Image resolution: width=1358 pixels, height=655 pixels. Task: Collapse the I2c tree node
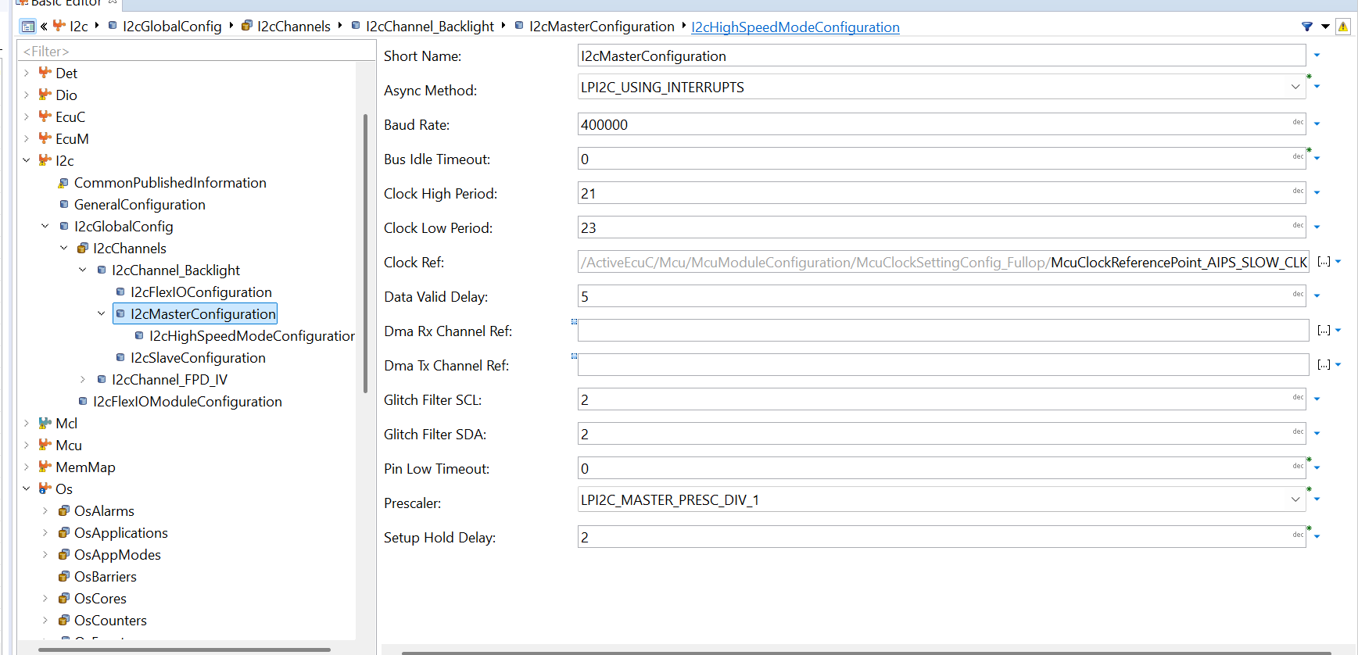point(27,160)
